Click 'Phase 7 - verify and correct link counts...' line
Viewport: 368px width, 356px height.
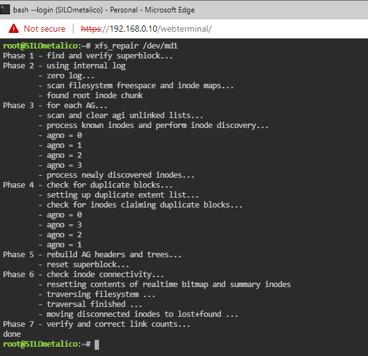(x=97, y=324)
